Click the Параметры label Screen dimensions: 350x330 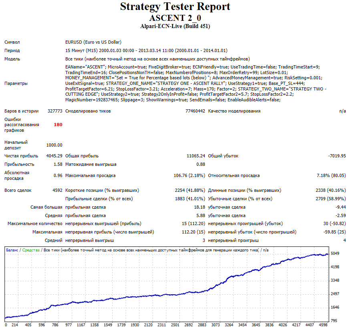16,84
